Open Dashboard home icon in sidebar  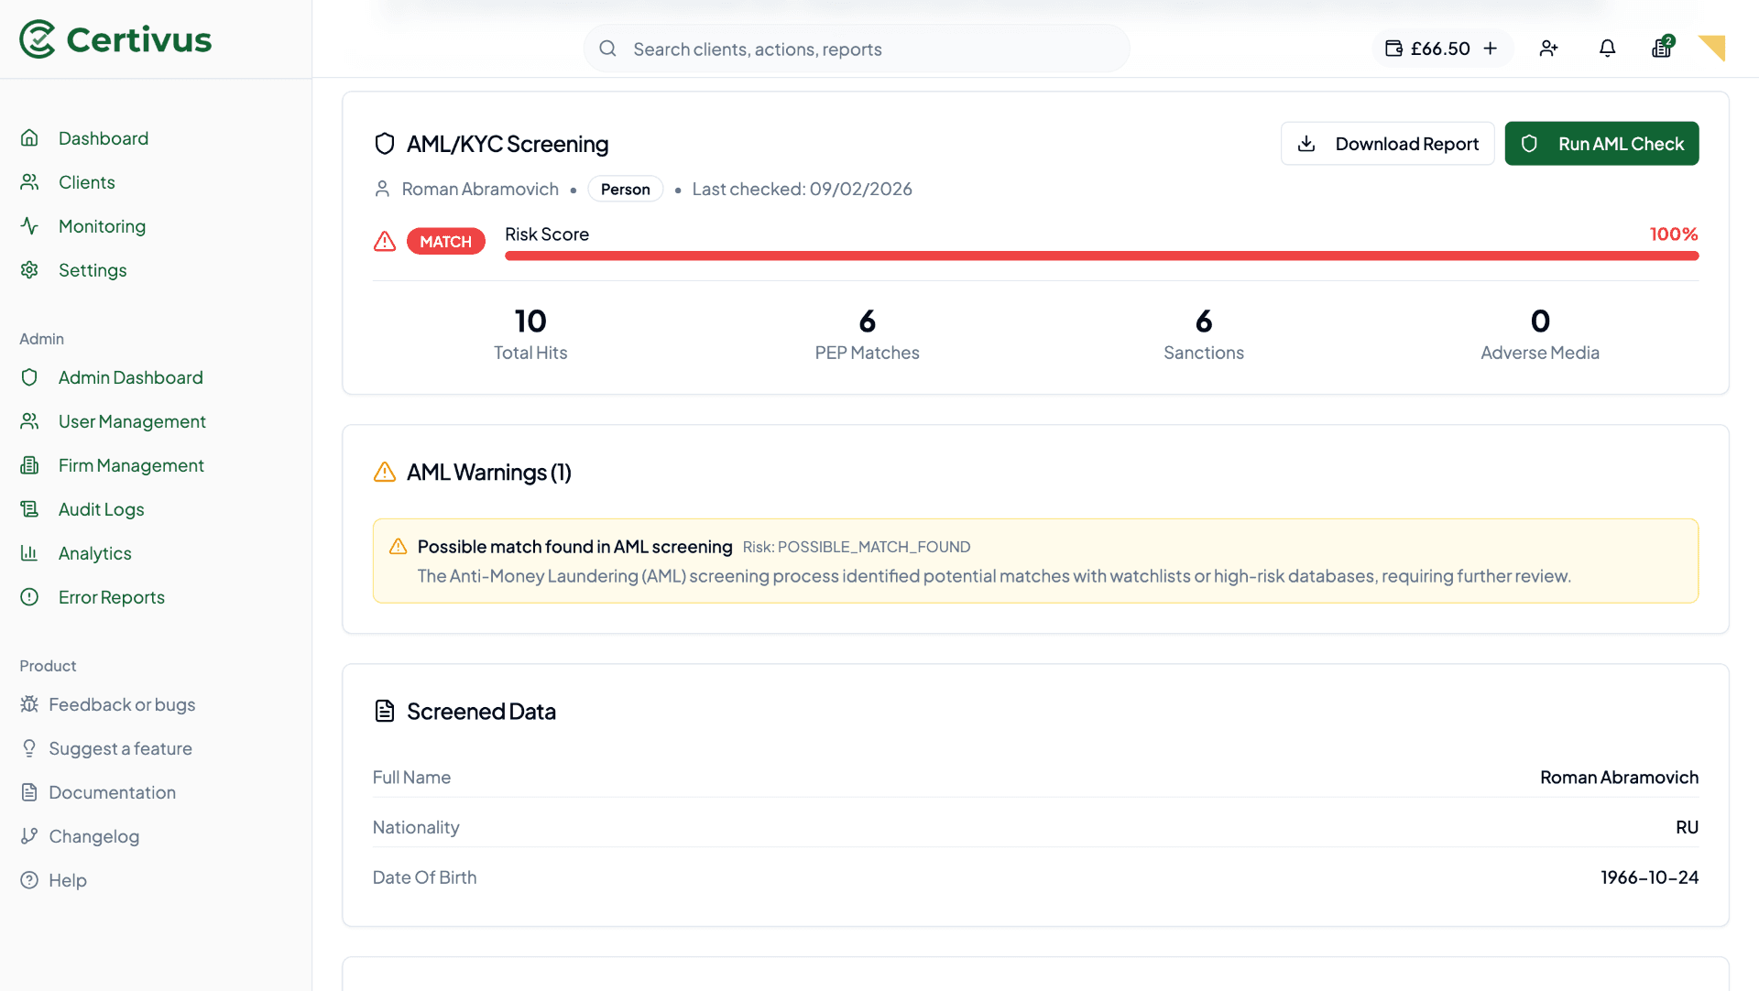pyautogui.click(x=29, y=138)
